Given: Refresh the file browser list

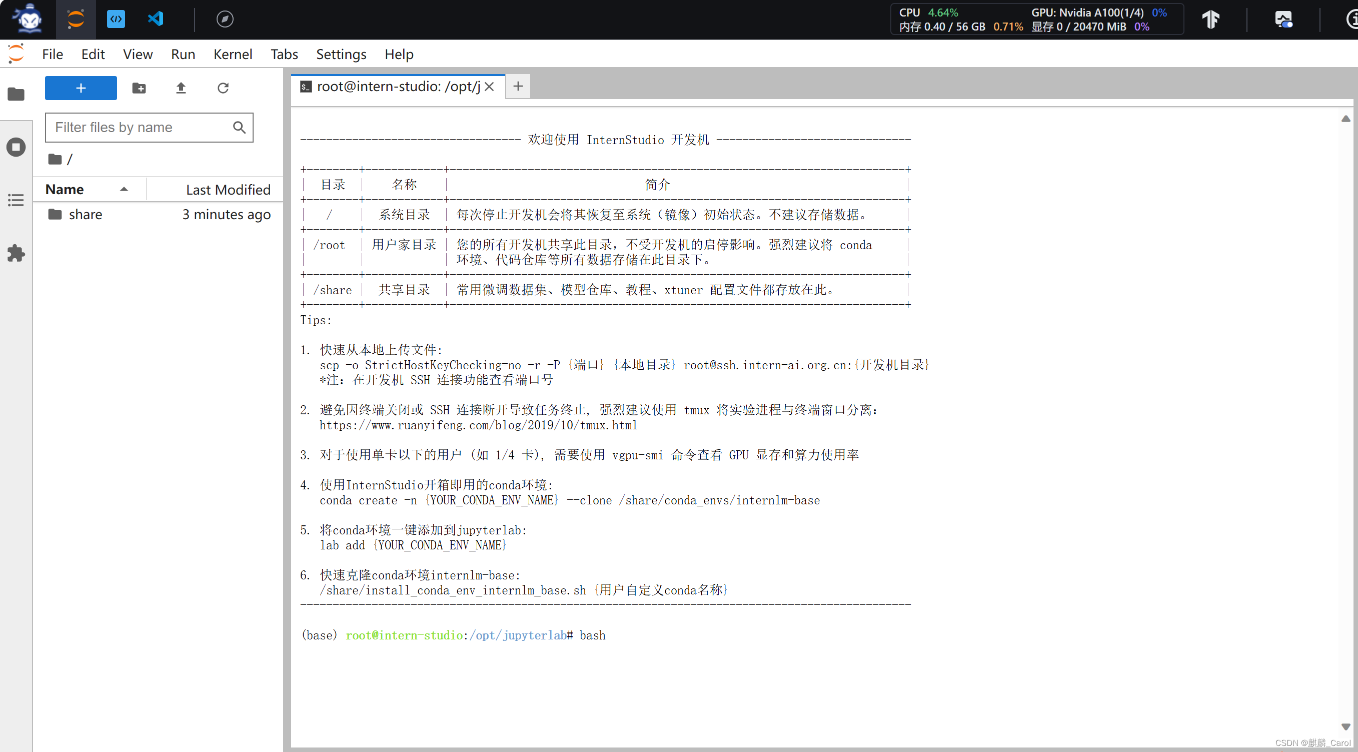Looking at the screenshot, I should [223, 88].
